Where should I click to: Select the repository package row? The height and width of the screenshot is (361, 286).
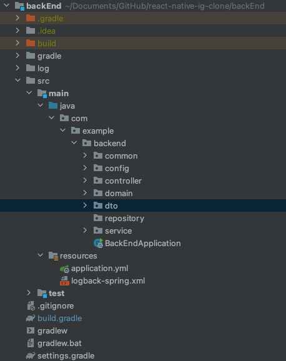[143, 218]
